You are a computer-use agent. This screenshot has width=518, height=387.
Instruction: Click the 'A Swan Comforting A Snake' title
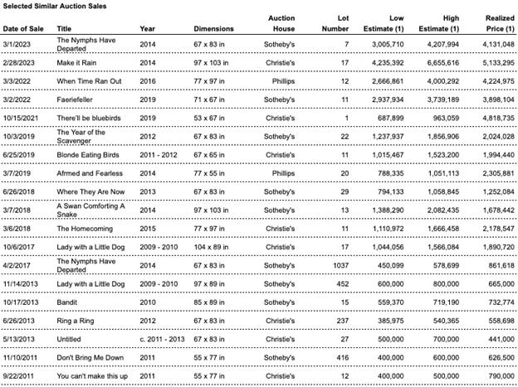pos(90,210)
